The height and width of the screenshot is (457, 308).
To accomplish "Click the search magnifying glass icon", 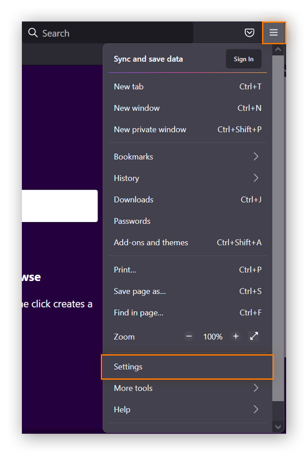I will [x=33, y=32].
